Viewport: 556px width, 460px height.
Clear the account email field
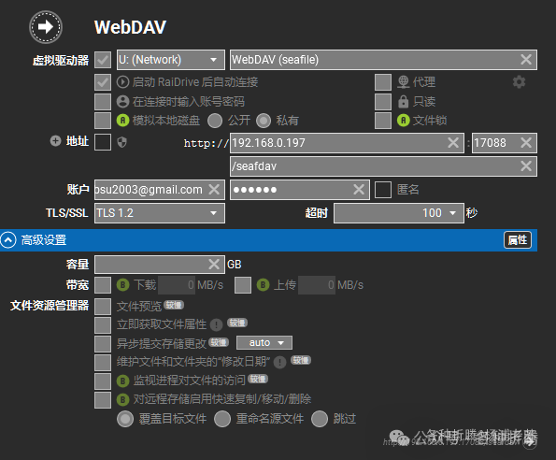[x=214, y=190]
